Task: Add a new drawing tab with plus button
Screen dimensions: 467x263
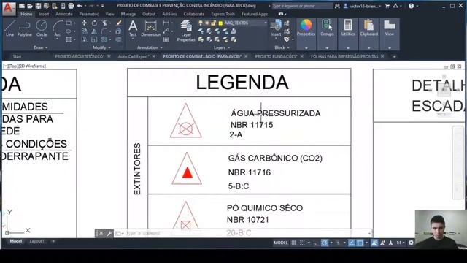Action: click(x=394, y=56)
